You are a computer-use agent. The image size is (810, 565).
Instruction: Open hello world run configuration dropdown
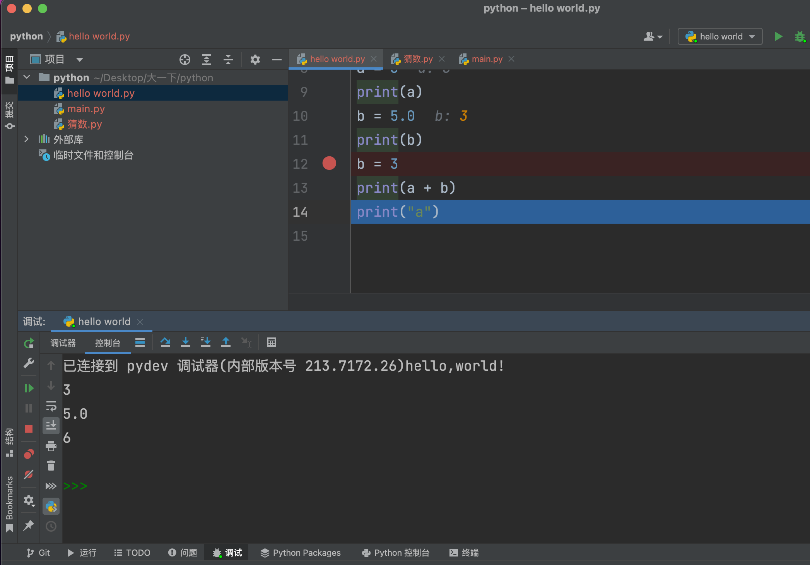[x=720, y=37]
